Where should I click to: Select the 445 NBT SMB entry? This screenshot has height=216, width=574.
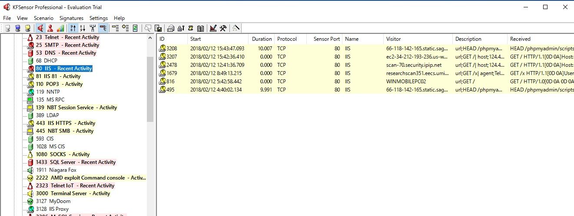click(x=65, y=131)
